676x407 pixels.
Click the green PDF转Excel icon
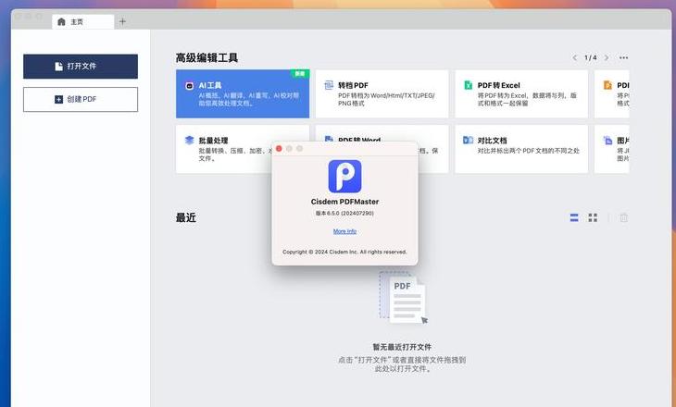point(468,85)
